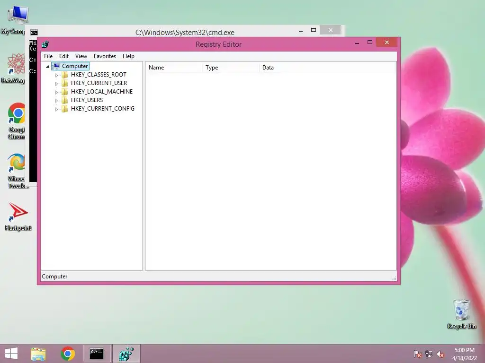Launch Google Chrome from the taskbar
Viewport: 485px width, 363px height.
tap(68, 354)
